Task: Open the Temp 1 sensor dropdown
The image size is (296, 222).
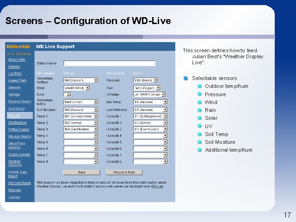Action: pyautogui.click(x=80, y=116)
